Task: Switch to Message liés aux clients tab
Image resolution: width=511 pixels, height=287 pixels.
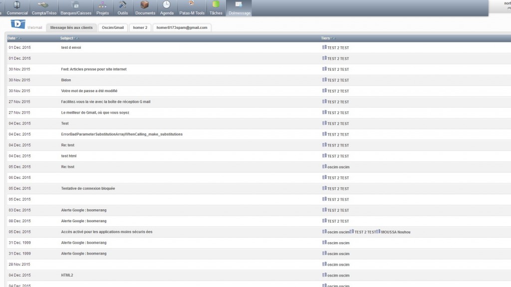Action: [71, 28]
